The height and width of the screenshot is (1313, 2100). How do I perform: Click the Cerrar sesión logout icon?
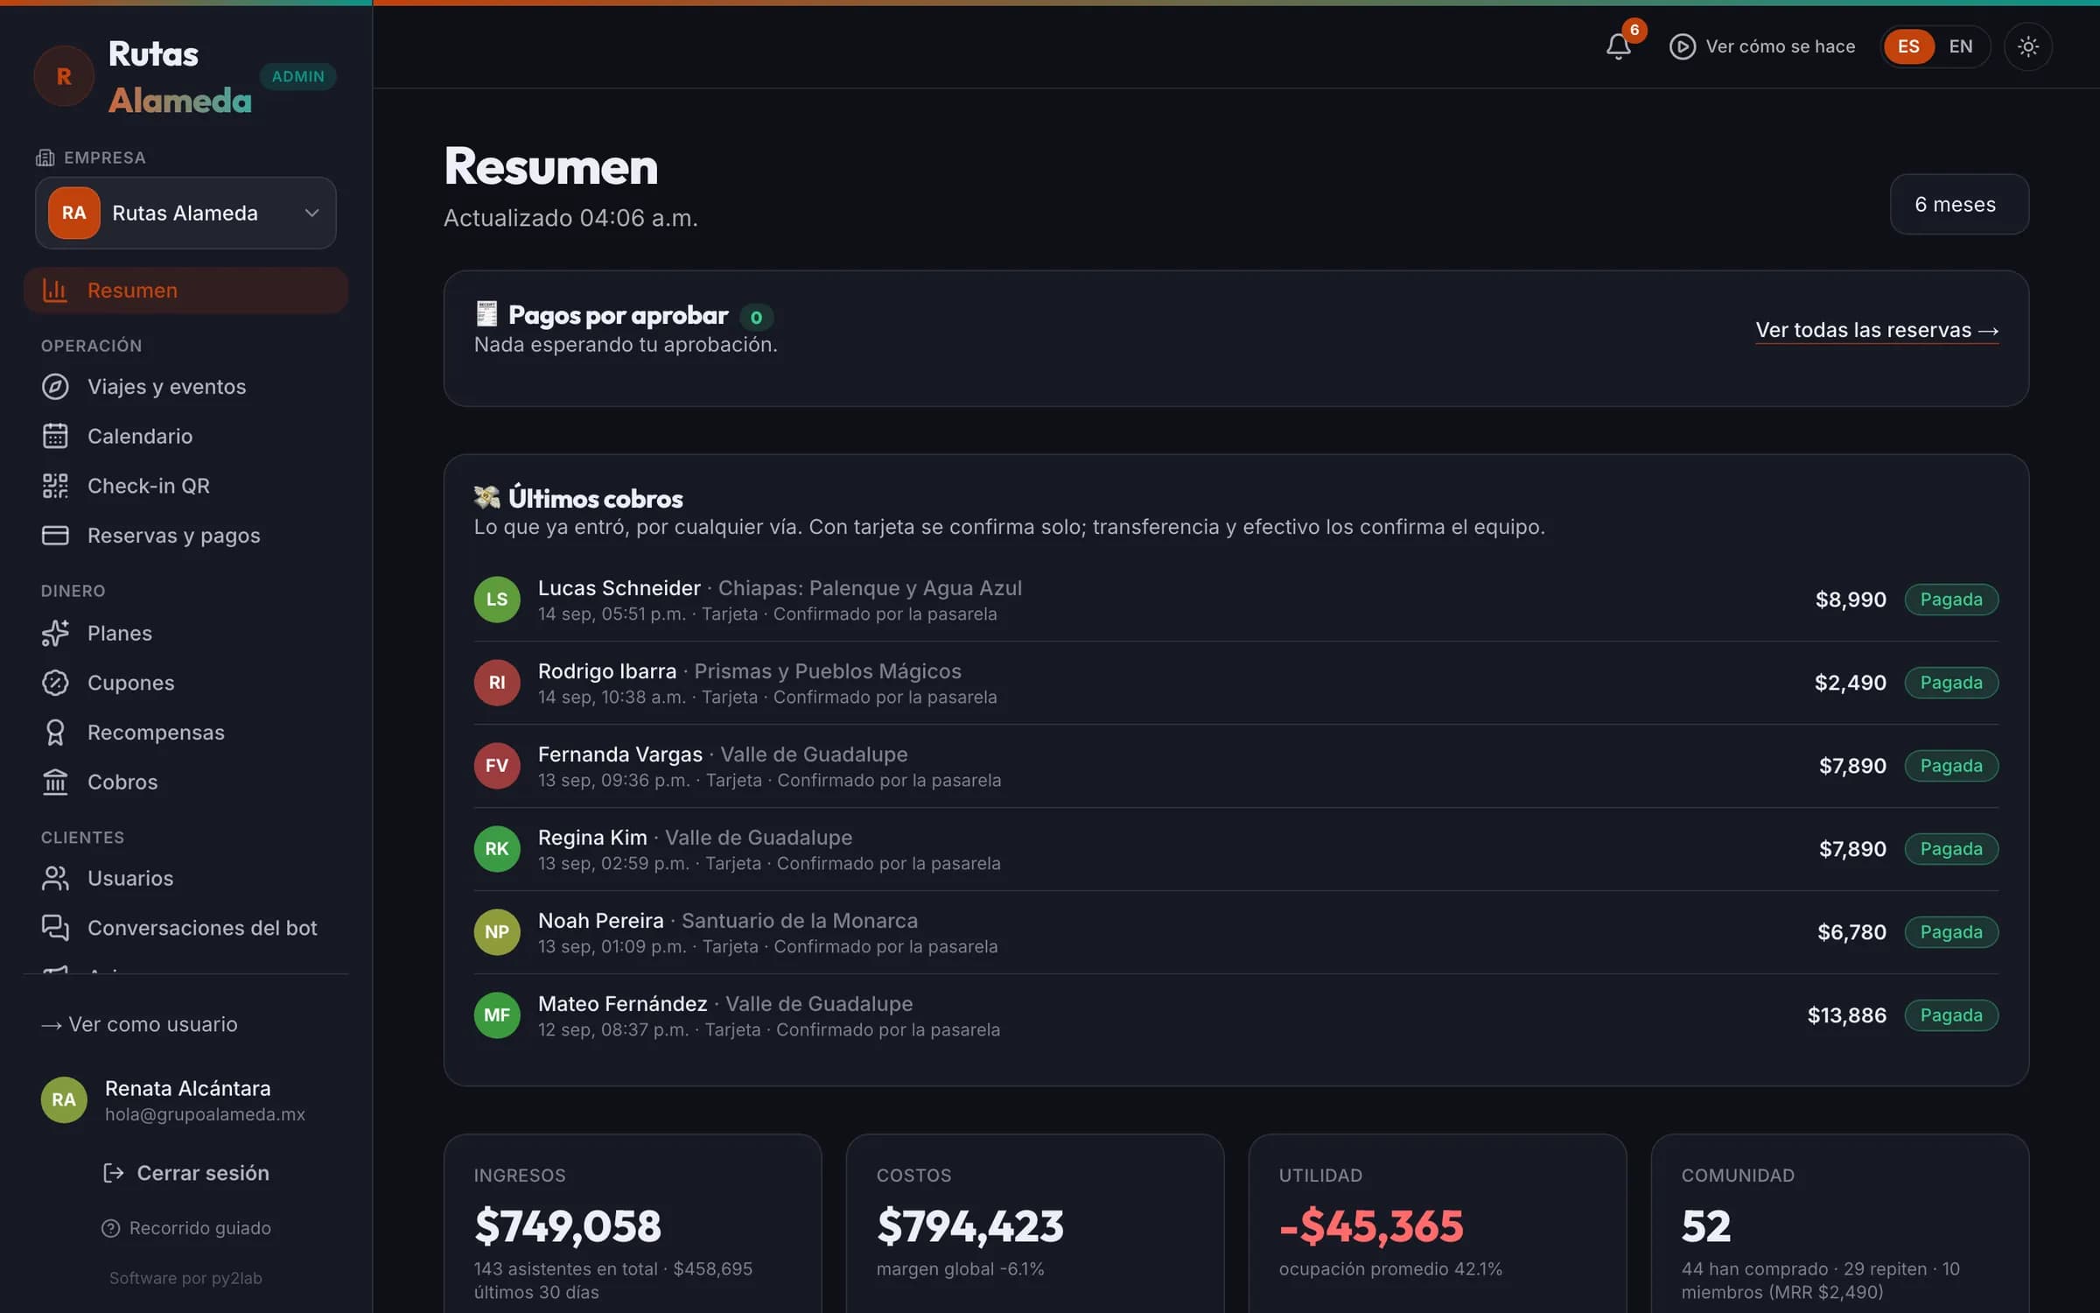[113, 1173]
